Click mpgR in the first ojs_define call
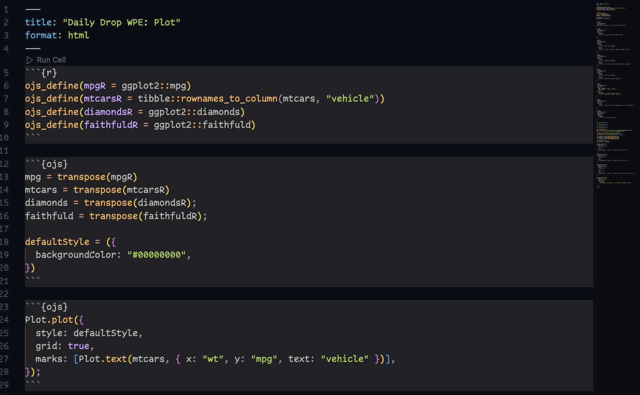Viewport: 640px width, 395px height. pyautogui.click(x=95, y=86)
